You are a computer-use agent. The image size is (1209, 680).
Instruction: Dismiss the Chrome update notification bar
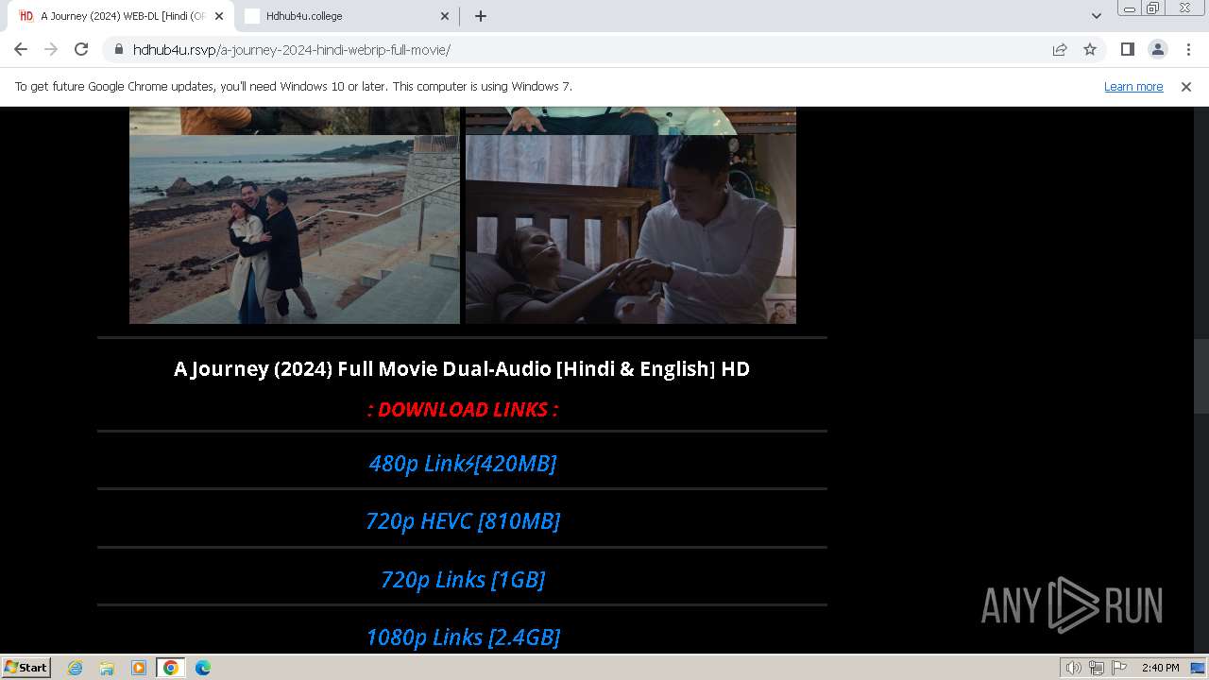pyautogui.click(x=1186, y=86)
